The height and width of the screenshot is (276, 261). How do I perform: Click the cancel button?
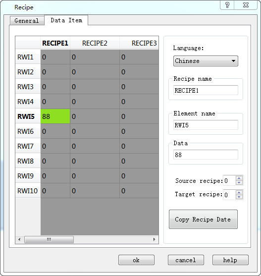click(x=186, y=260)
